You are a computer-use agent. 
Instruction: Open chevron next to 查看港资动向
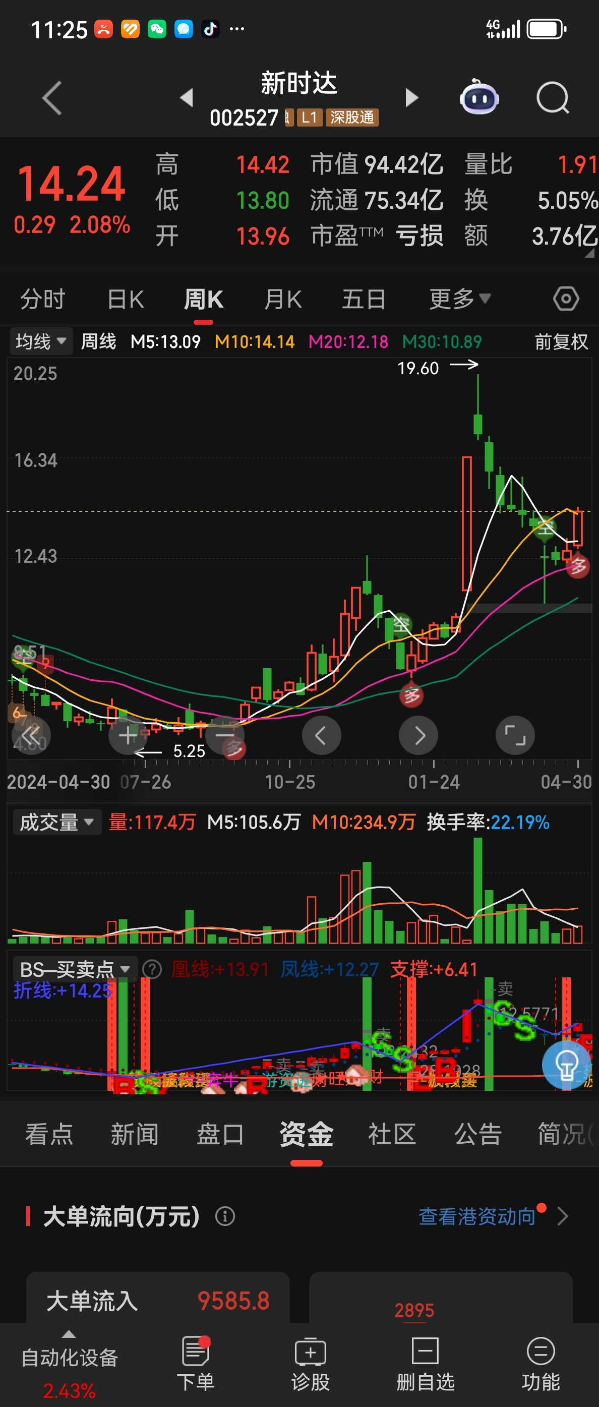(x=562, y=1216)
